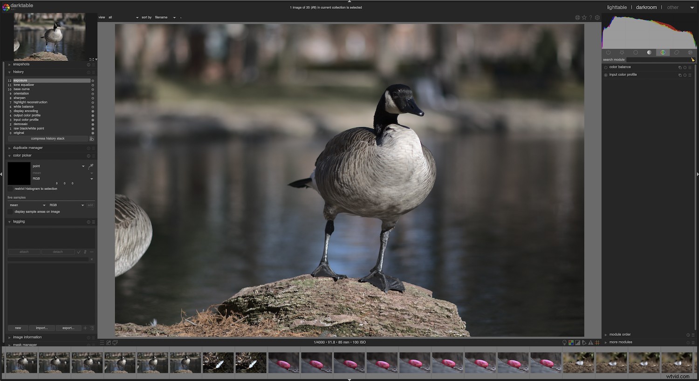Select the color modules group icon
The image size is (699, 381).
point(663,52)
